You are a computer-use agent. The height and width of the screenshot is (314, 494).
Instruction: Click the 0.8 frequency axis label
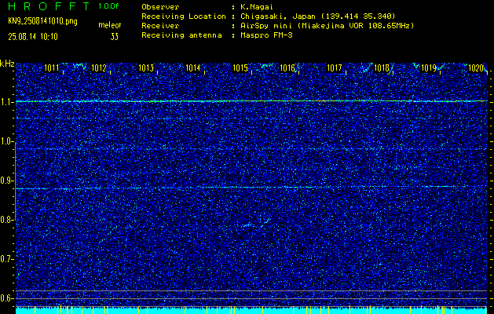[6, 220]
